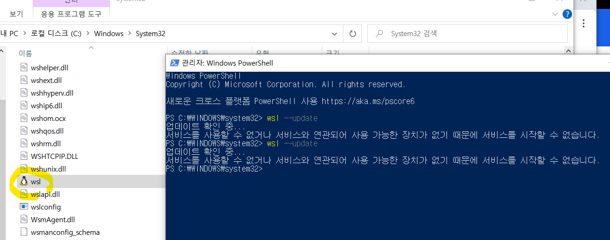Screen dimensions: 610x240
Task: Select the wsl penguin application icon
Action: (24, 181)
